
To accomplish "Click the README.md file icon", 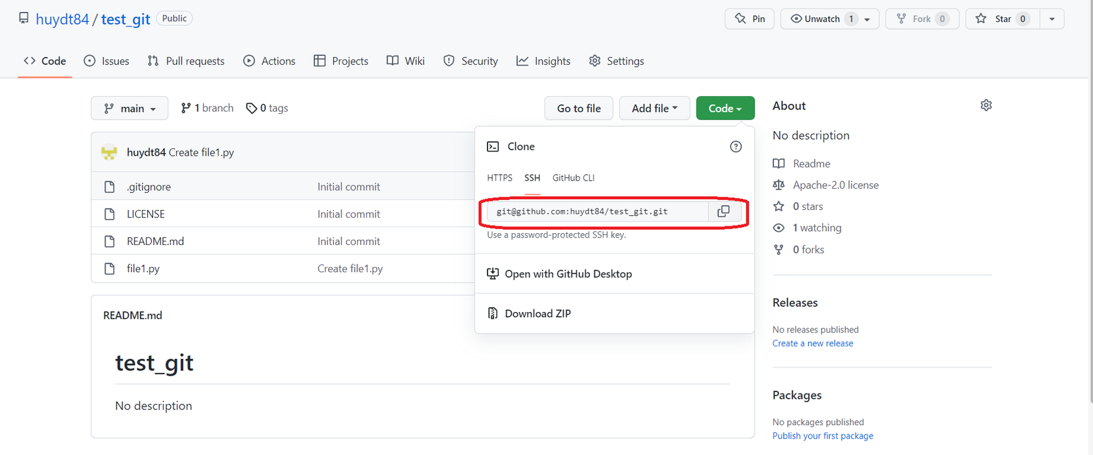I will [109, 241].
